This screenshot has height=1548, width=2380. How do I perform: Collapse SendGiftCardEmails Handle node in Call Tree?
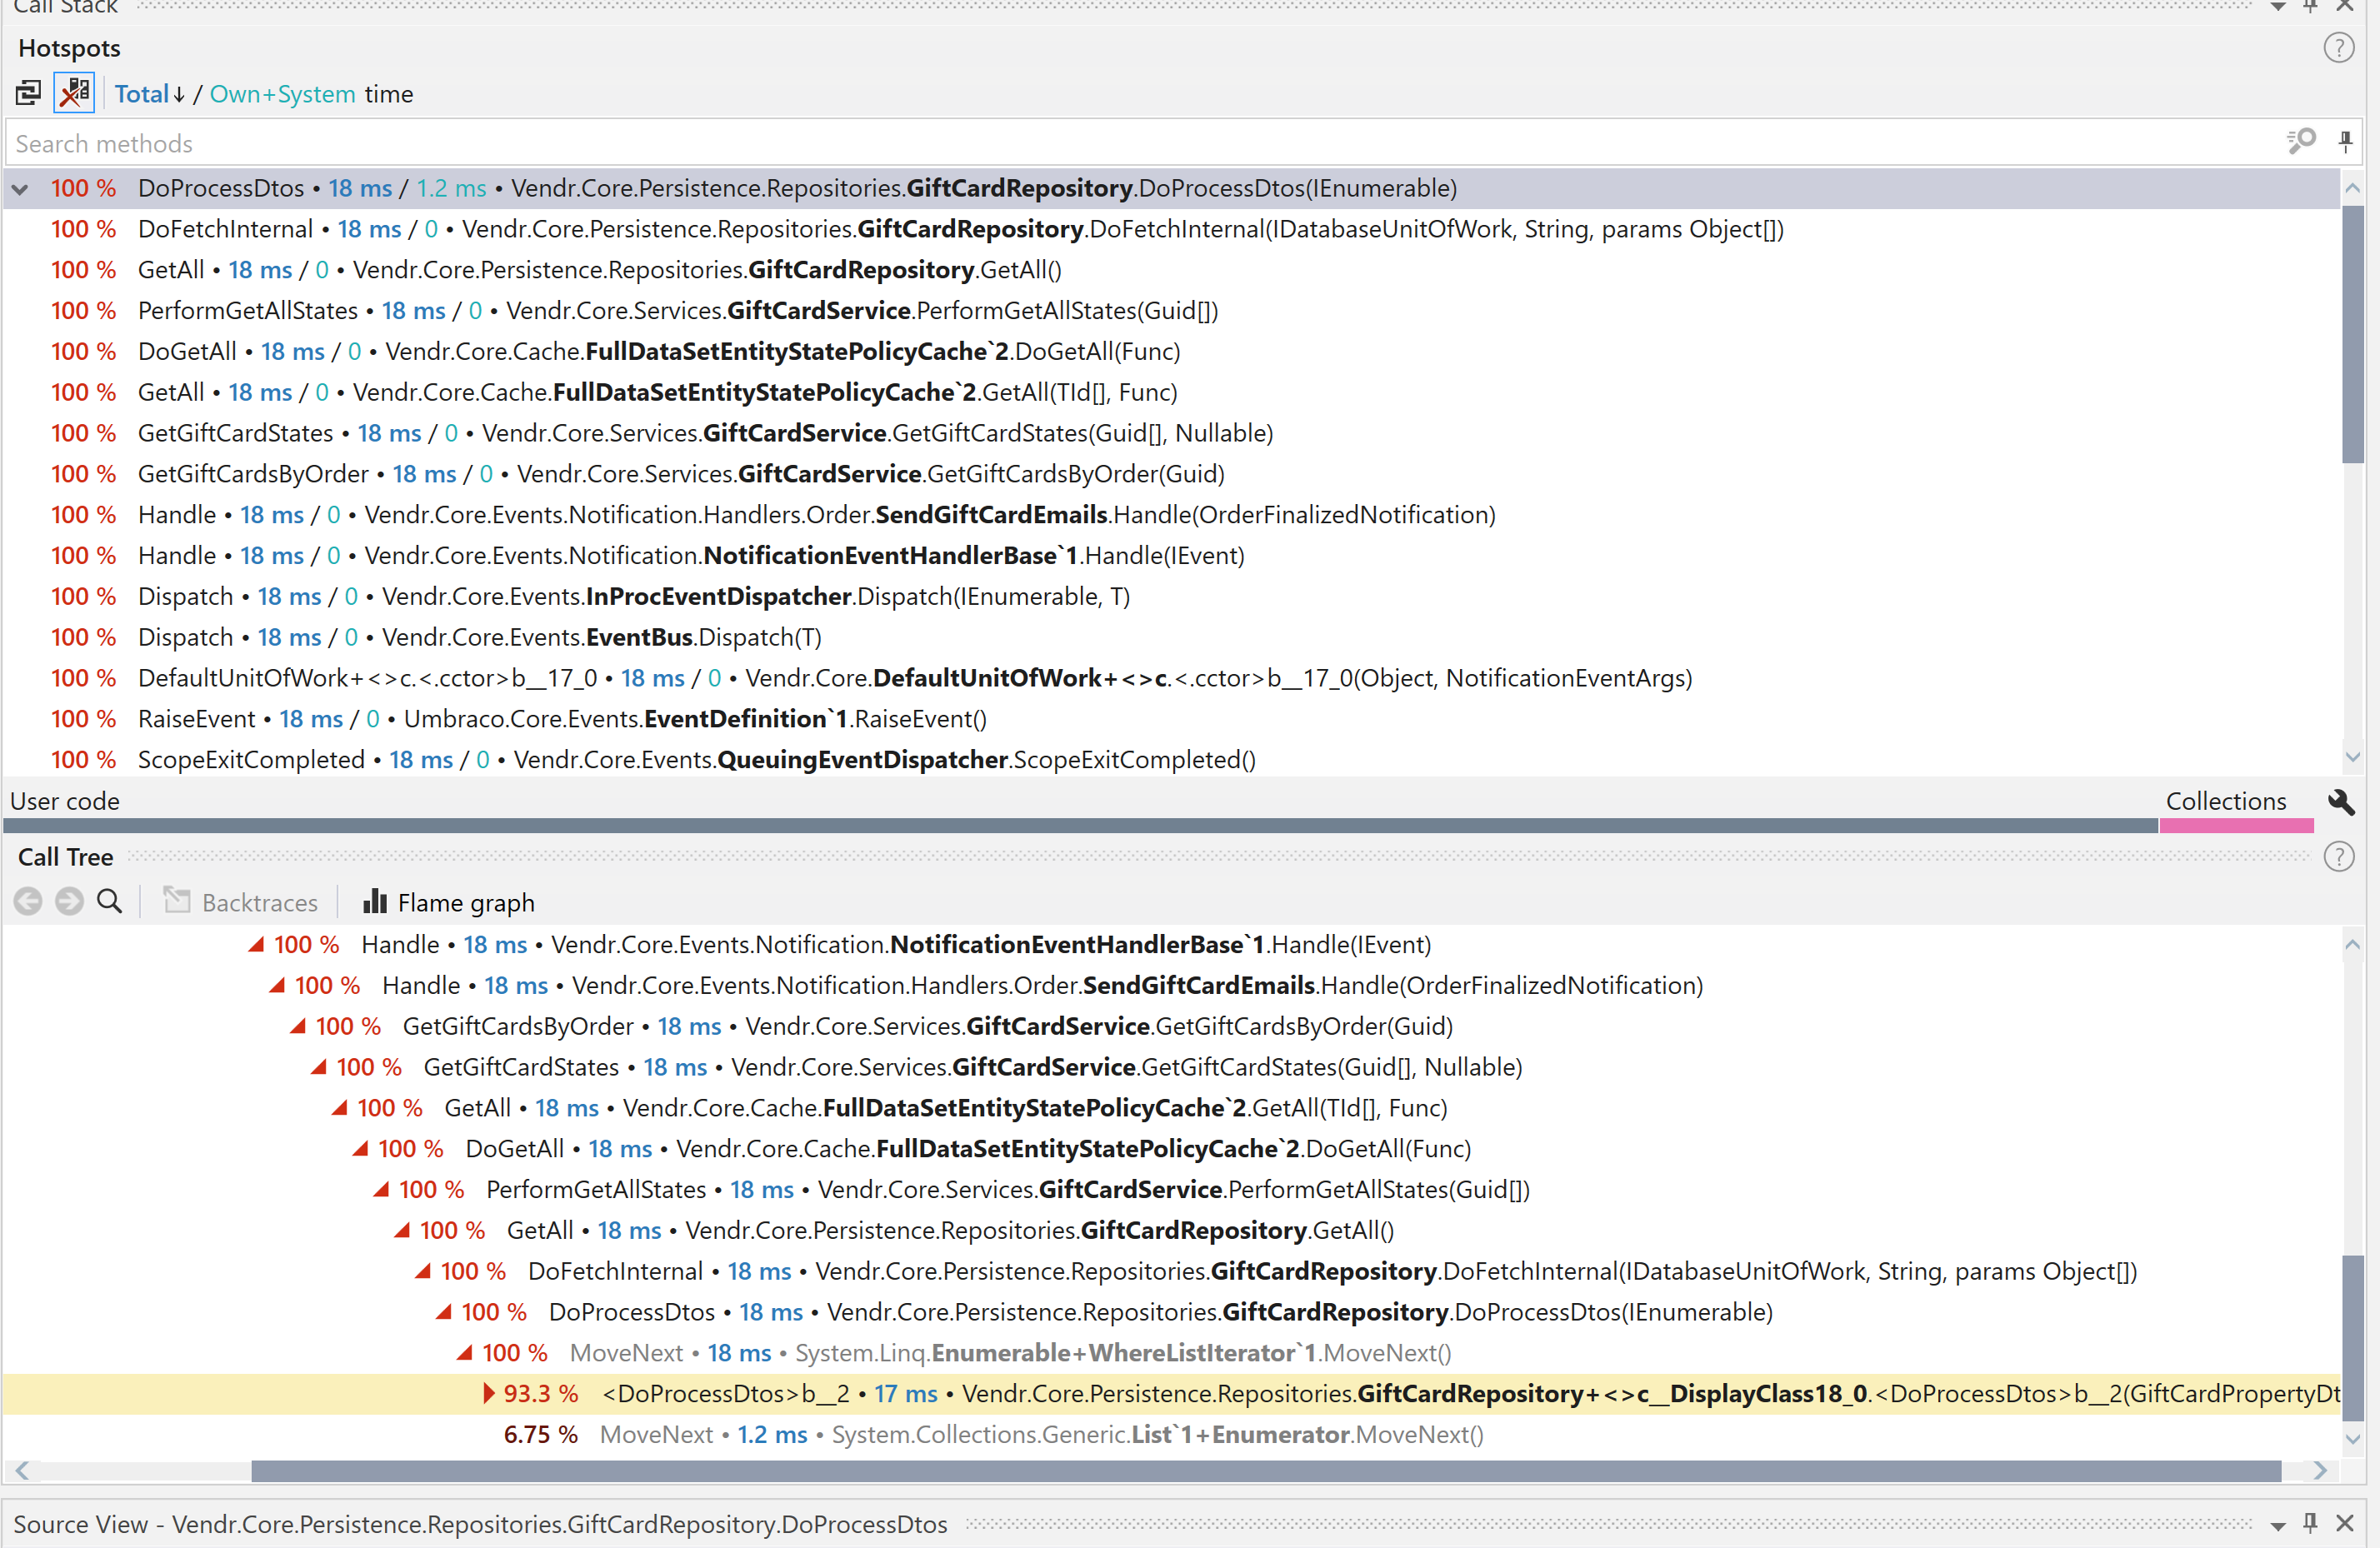coord(277,985)
